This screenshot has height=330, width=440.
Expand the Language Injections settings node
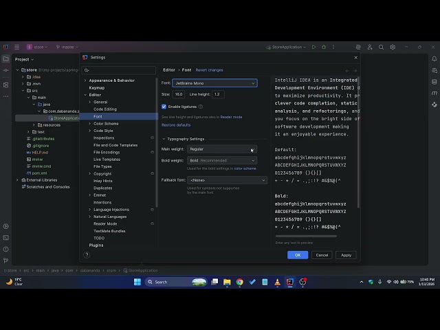pos(90,210)
